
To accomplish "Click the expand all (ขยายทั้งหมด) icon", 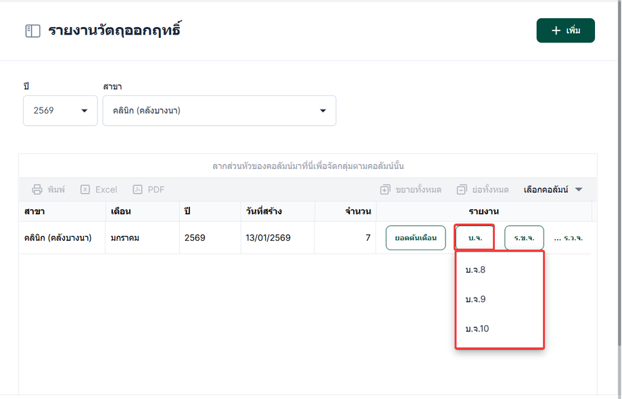I will (385, 190).
